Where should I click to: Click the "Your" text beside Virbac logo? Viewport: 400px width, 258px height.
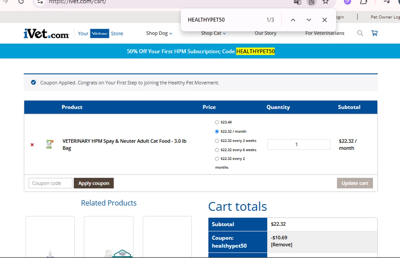[83, 34]
